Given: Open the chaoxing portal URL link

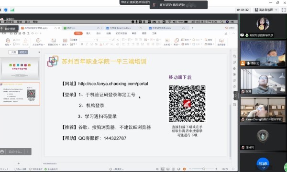Looking at the screenshot, I should point(113,84).
